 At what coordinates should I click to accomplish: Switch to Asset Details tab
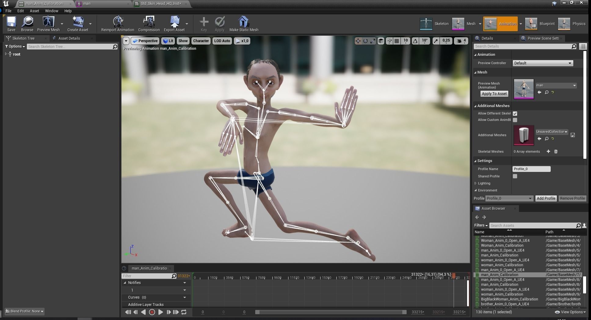tap(69, 38)
